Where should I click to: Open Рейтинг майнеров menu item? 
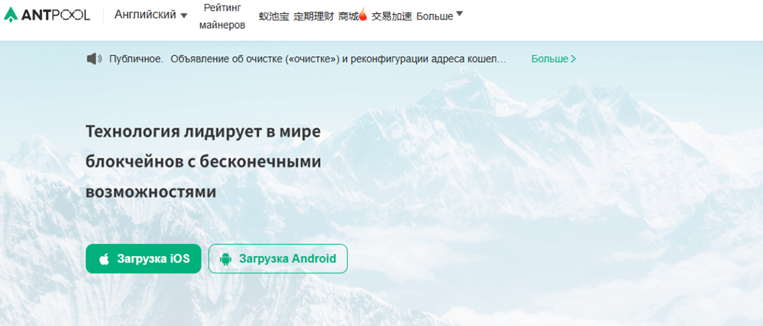[222, 16]
